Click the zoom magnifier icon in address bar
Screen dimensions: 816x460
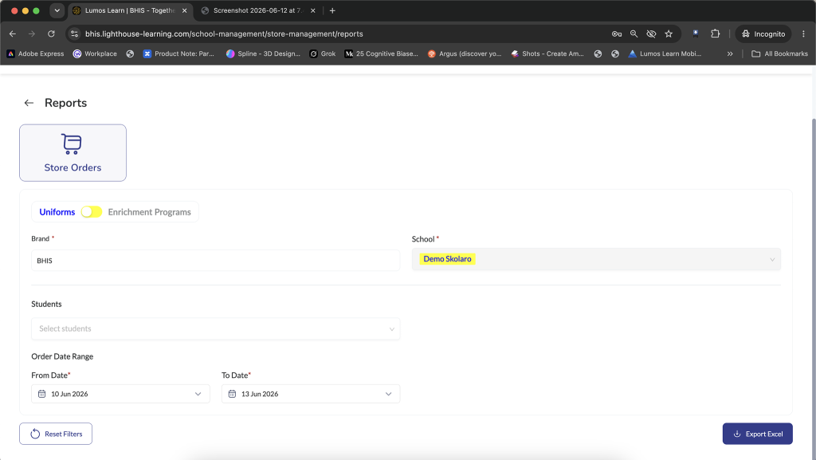click(x=634, y=33)
